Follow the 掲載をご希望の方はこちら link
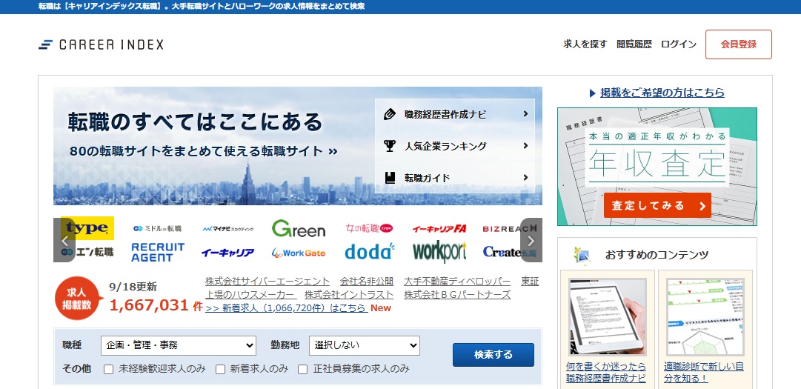 (662, 93)
